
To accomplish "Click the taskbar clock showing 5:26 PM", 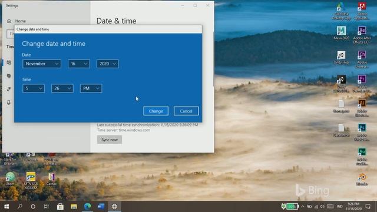I will pos(353,207).
